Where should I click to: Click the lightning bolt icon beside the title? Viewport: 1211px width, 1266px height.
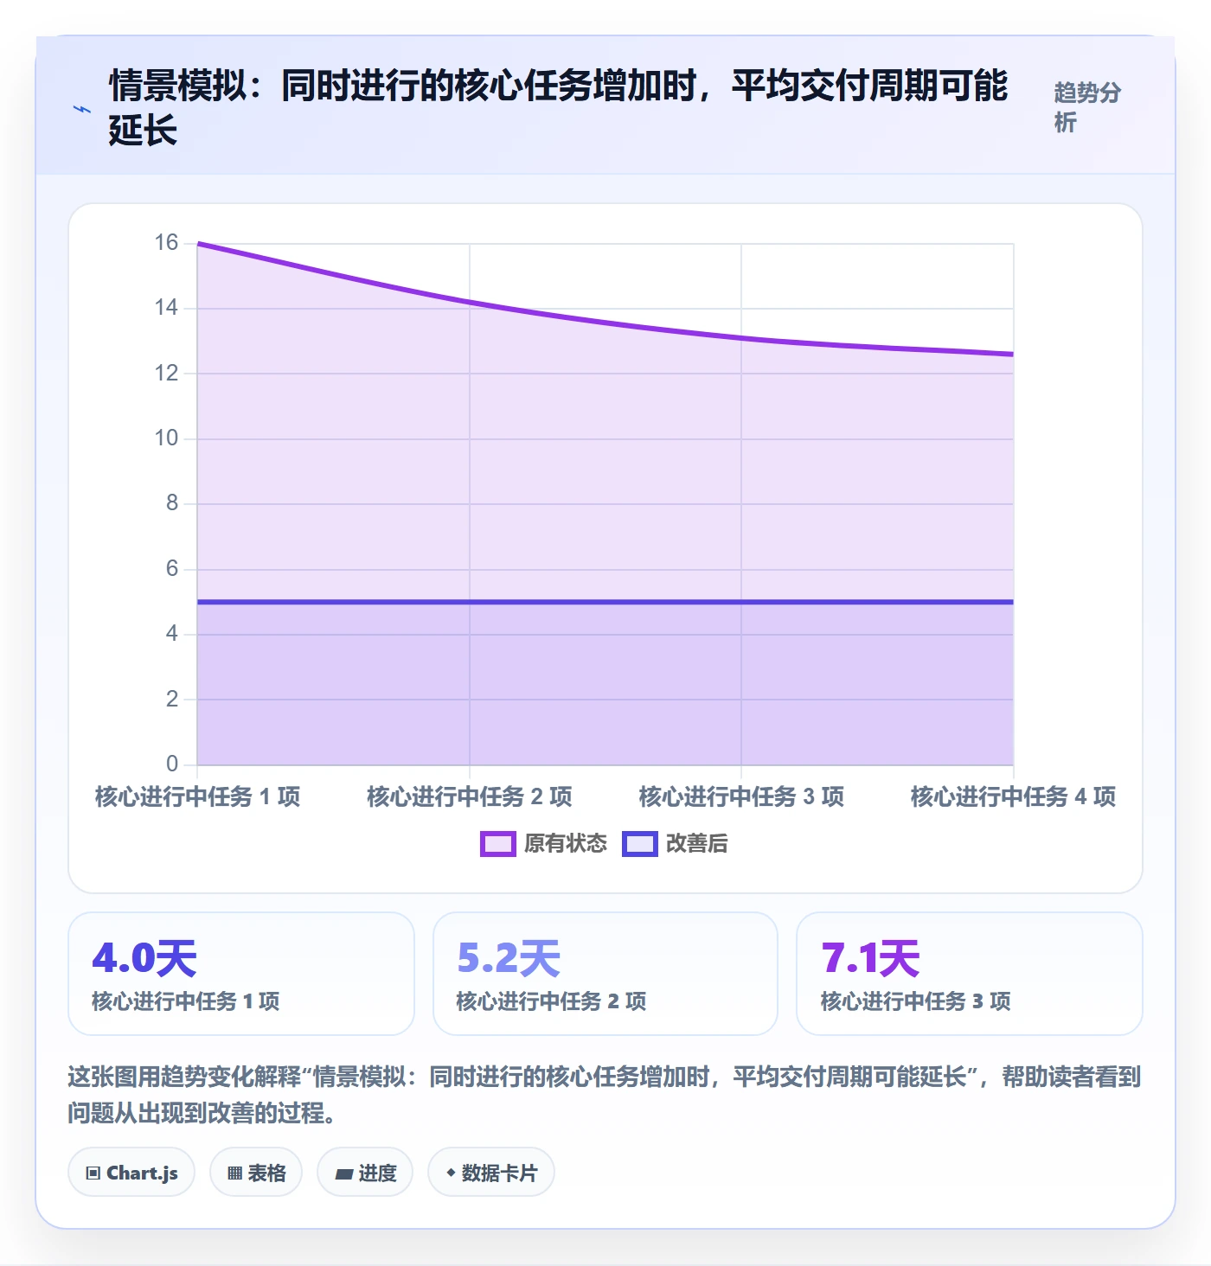[x=82, y=110]
